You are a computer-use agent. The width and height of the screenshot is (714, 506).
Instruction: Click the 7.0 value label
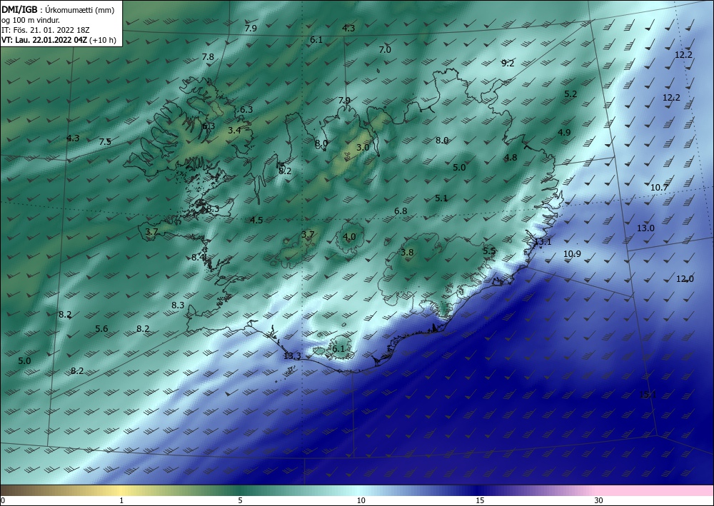pos(385,49)
